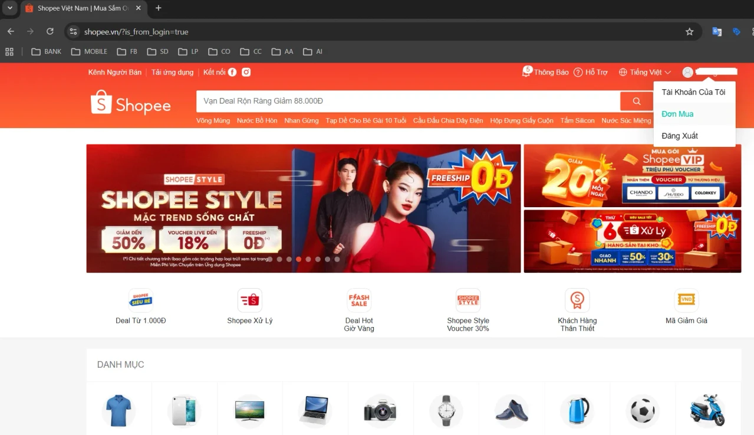
Task: Go to Kênh Người Bán
Action: point(115,72)
